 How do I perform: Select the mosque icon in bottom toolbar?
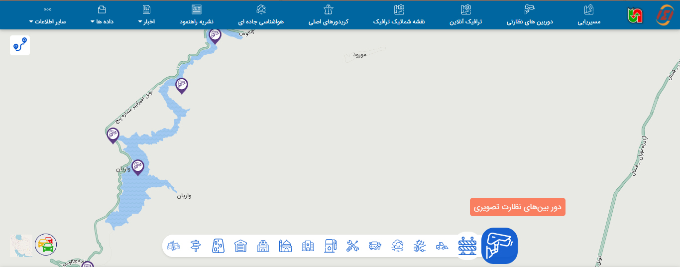tap(285, 246)
